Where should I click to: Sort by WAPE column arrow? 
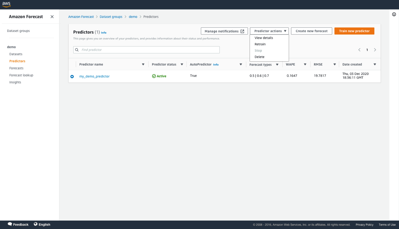pos(305,65)
